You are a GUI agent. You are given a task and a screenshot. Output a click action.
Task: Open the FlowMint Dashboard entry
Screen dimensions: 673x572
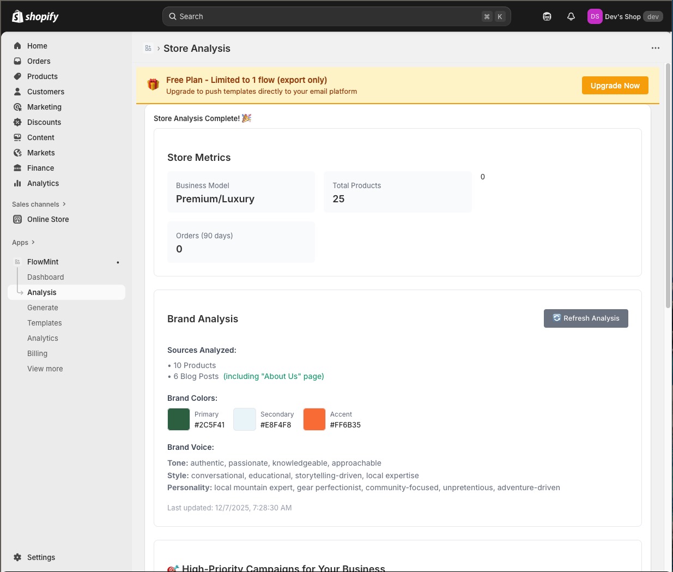pyautogui.click(x=45, y=277)
